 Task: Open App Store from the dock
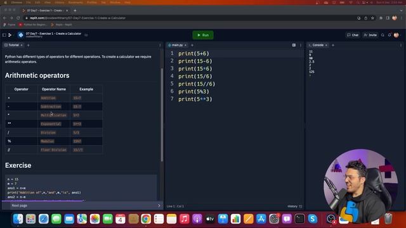pyautogui.click(x=261, y=219)
